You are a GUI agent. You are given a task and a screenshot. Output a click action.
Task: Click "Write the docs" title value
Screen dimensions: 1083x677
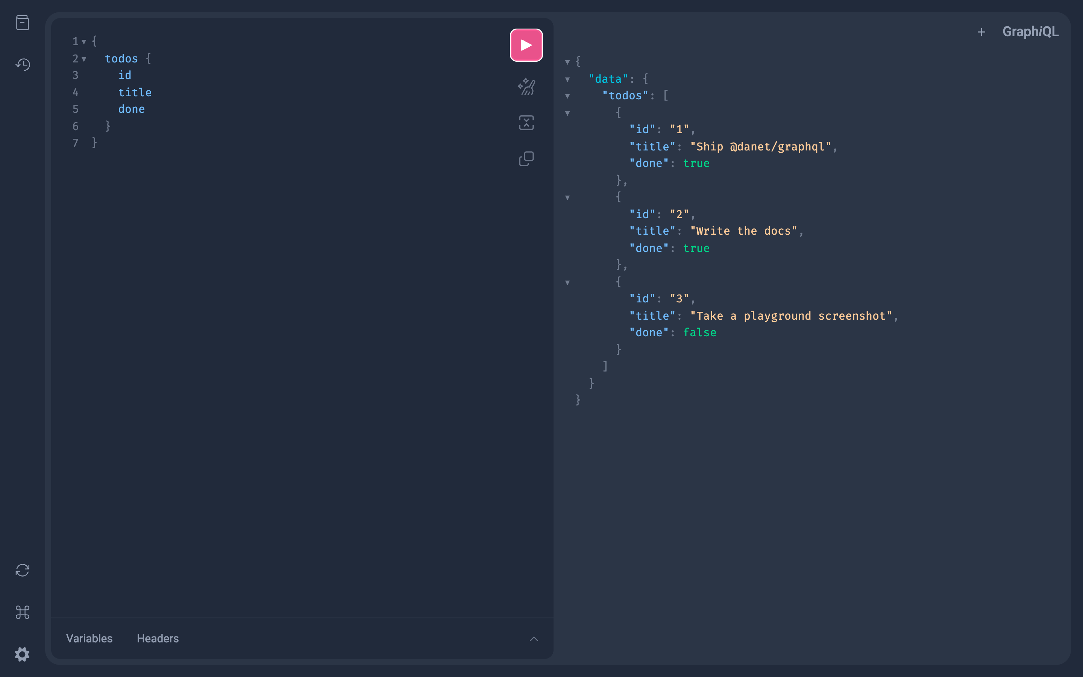tap(743, 231)
